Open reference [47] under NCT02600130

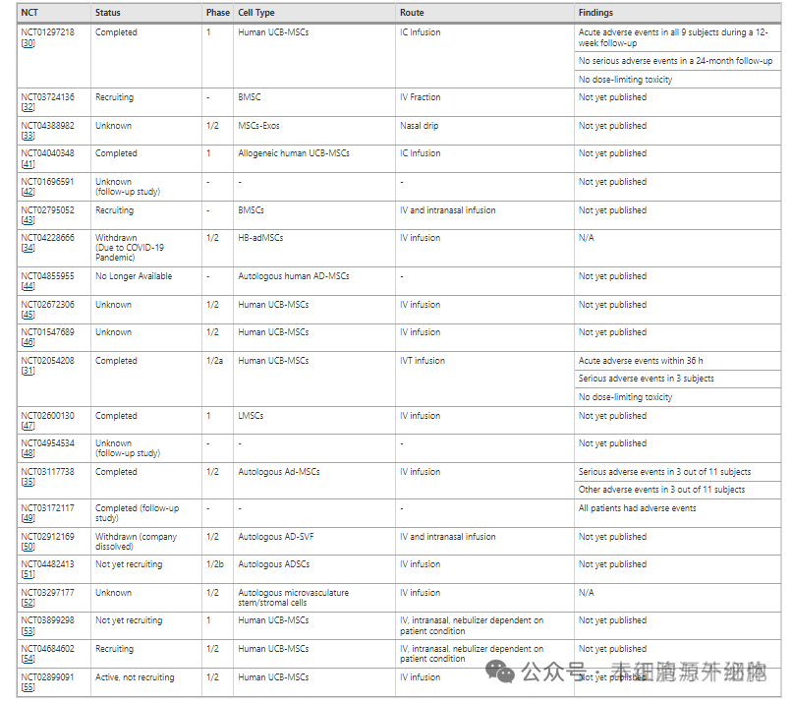tap(28, 426)
